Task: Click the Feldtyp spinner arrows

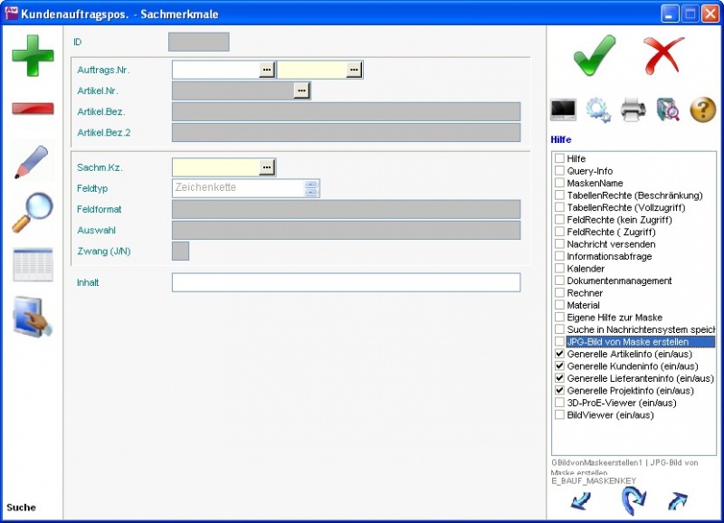Action: coord(311,188)
